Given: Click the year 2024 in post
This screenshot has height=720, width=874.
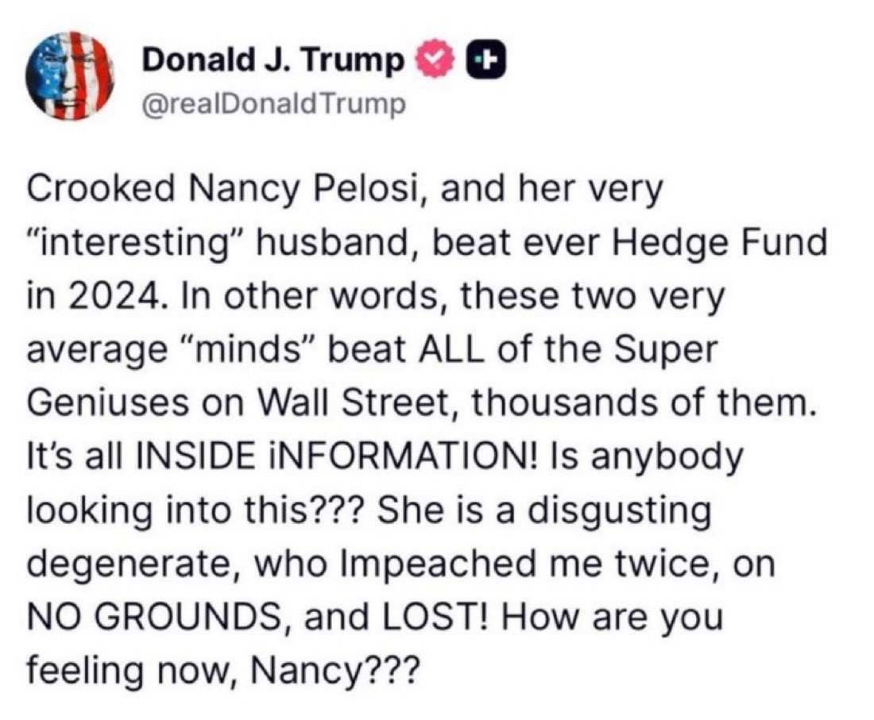Looking at the screenshot, I should 116,295.
